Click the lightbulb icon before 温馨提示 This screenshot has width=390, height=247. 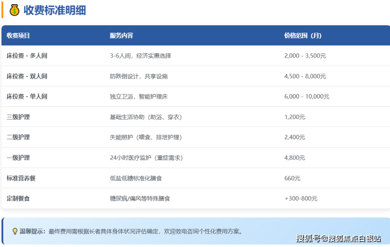point(15,231)
